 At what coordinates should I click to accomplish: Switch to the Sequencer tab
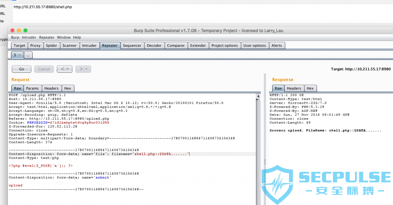132,45
